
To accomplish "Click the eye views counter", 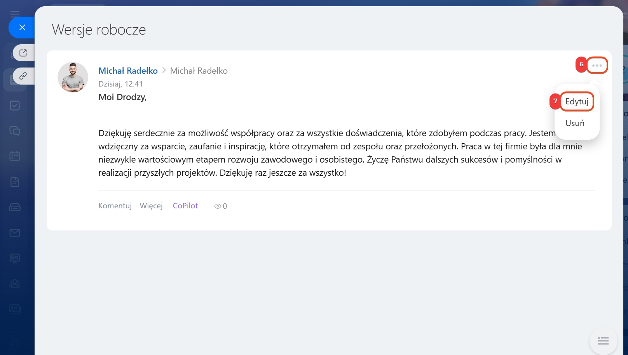I will tap(220, 206).
